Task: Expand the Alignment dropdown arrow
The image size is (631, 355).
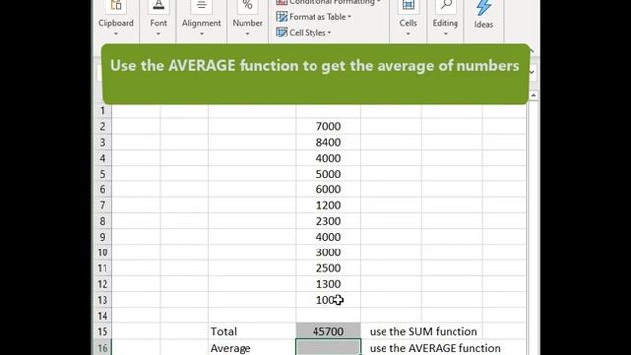Action: coord(201,34)
